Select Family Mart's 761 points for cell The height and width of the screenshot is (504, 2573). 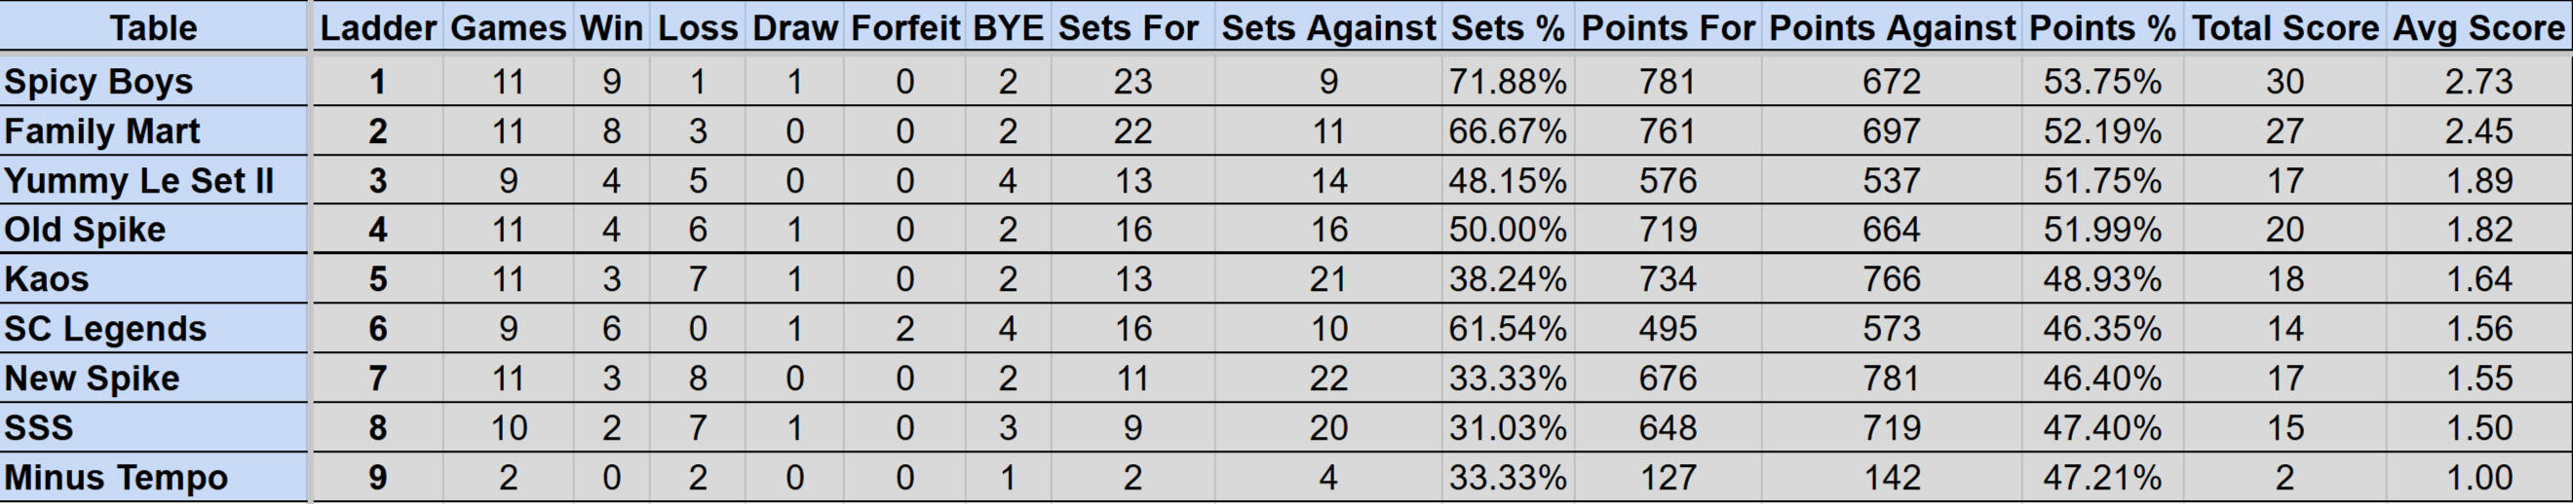pyautogui.click(x=1667, y=131)
